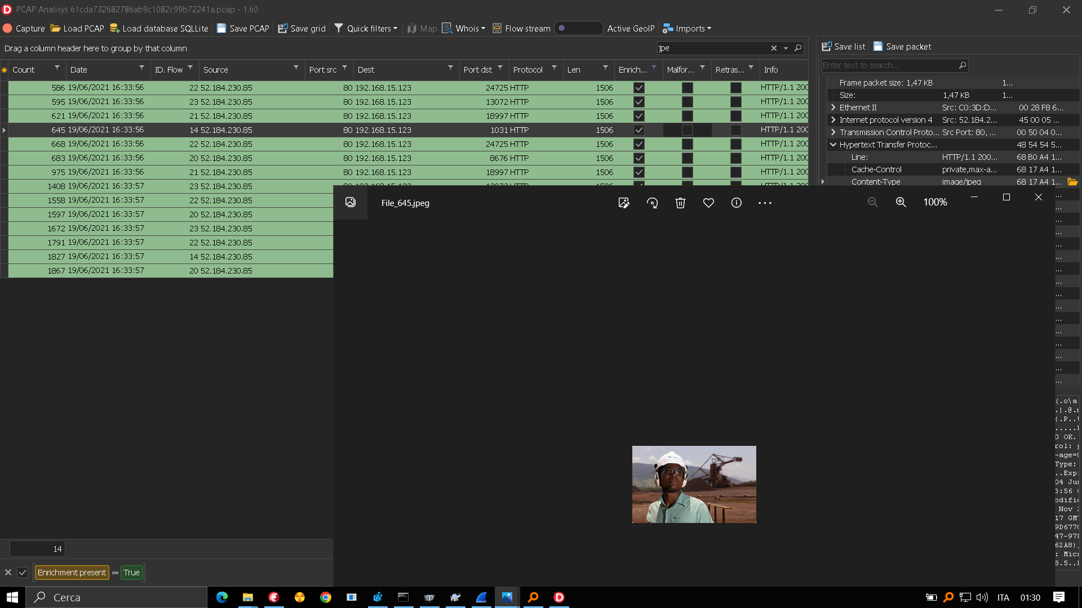Image resolution: width=1082 pixels, height=608 pixels.
Task: Rotate image in photo viewer
Action: (652, 203)
